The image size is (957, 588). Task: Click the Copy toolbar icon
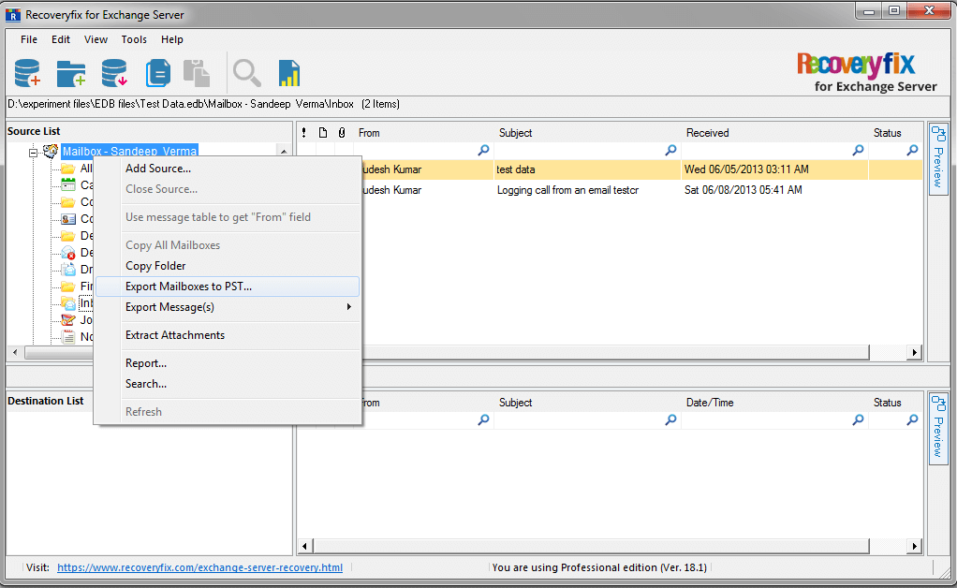click(x=158, y=73)
